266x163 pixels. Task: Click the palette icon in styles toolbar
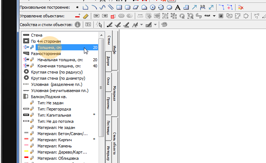click(x=164, y=25)
